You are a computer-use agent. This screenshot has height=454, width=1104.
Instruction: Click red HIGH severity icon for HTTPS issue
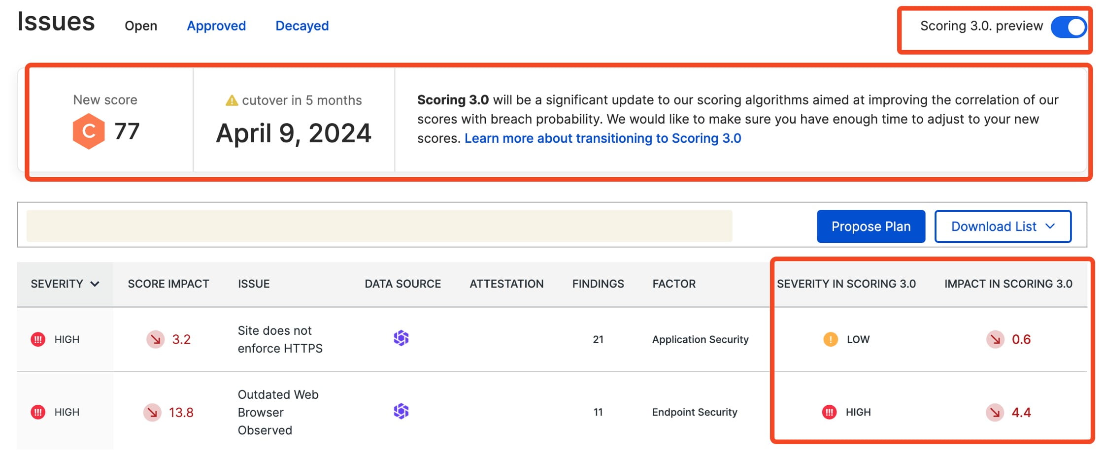click(x=38, y=339)
